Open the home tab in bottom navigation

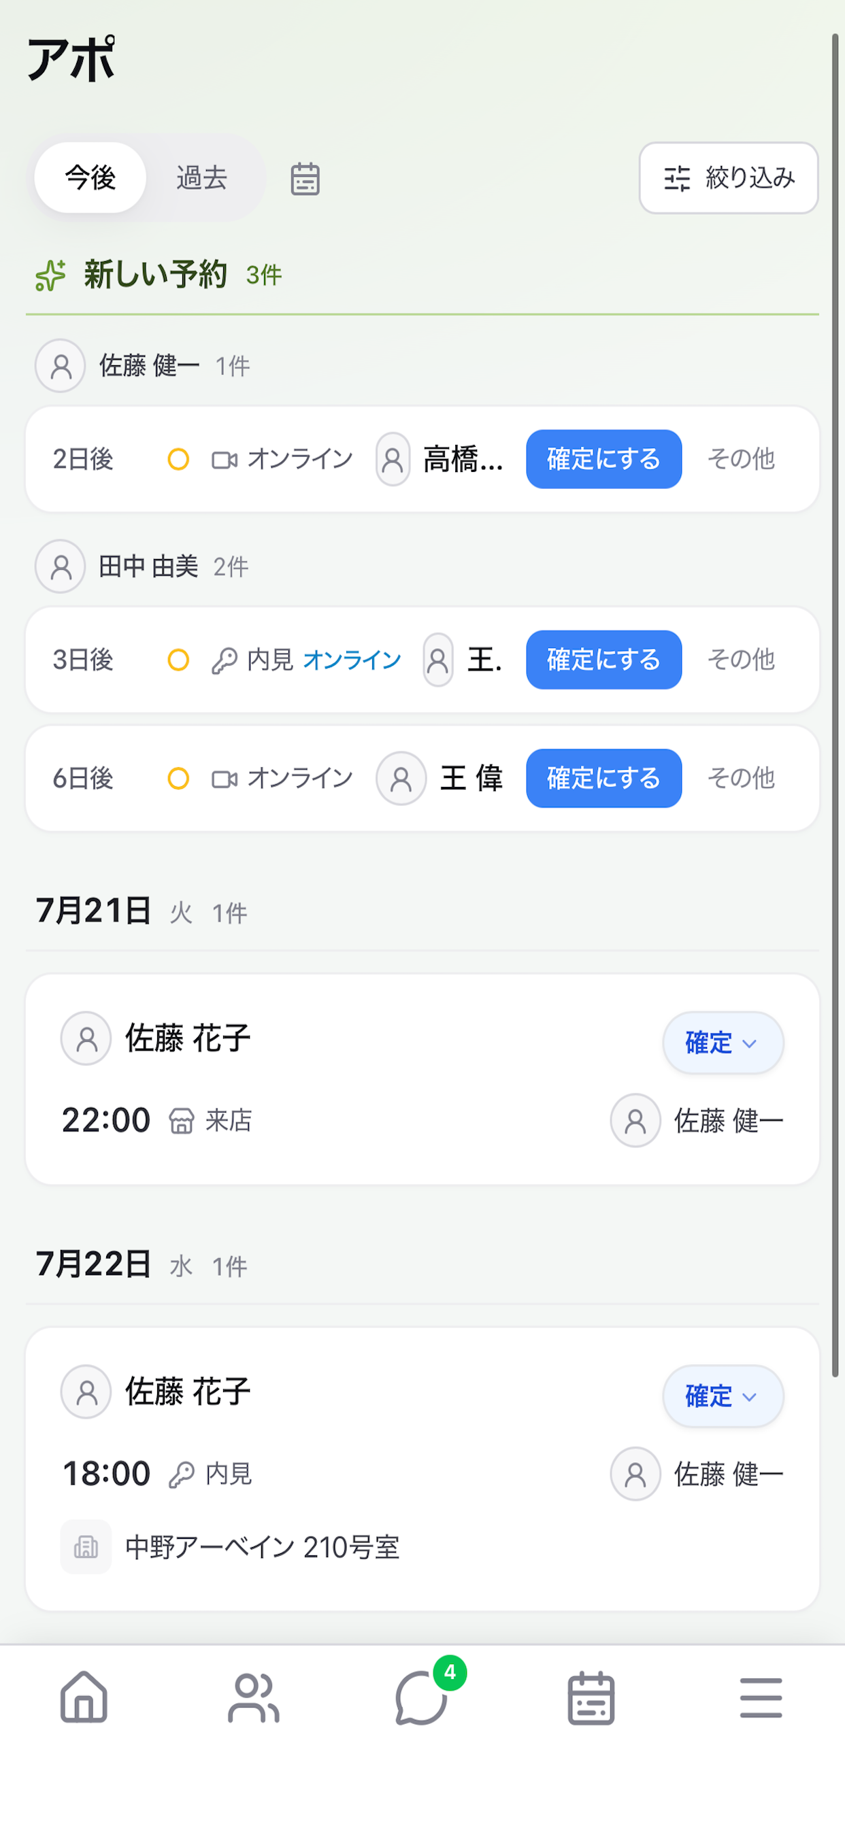click(84, 1697)
